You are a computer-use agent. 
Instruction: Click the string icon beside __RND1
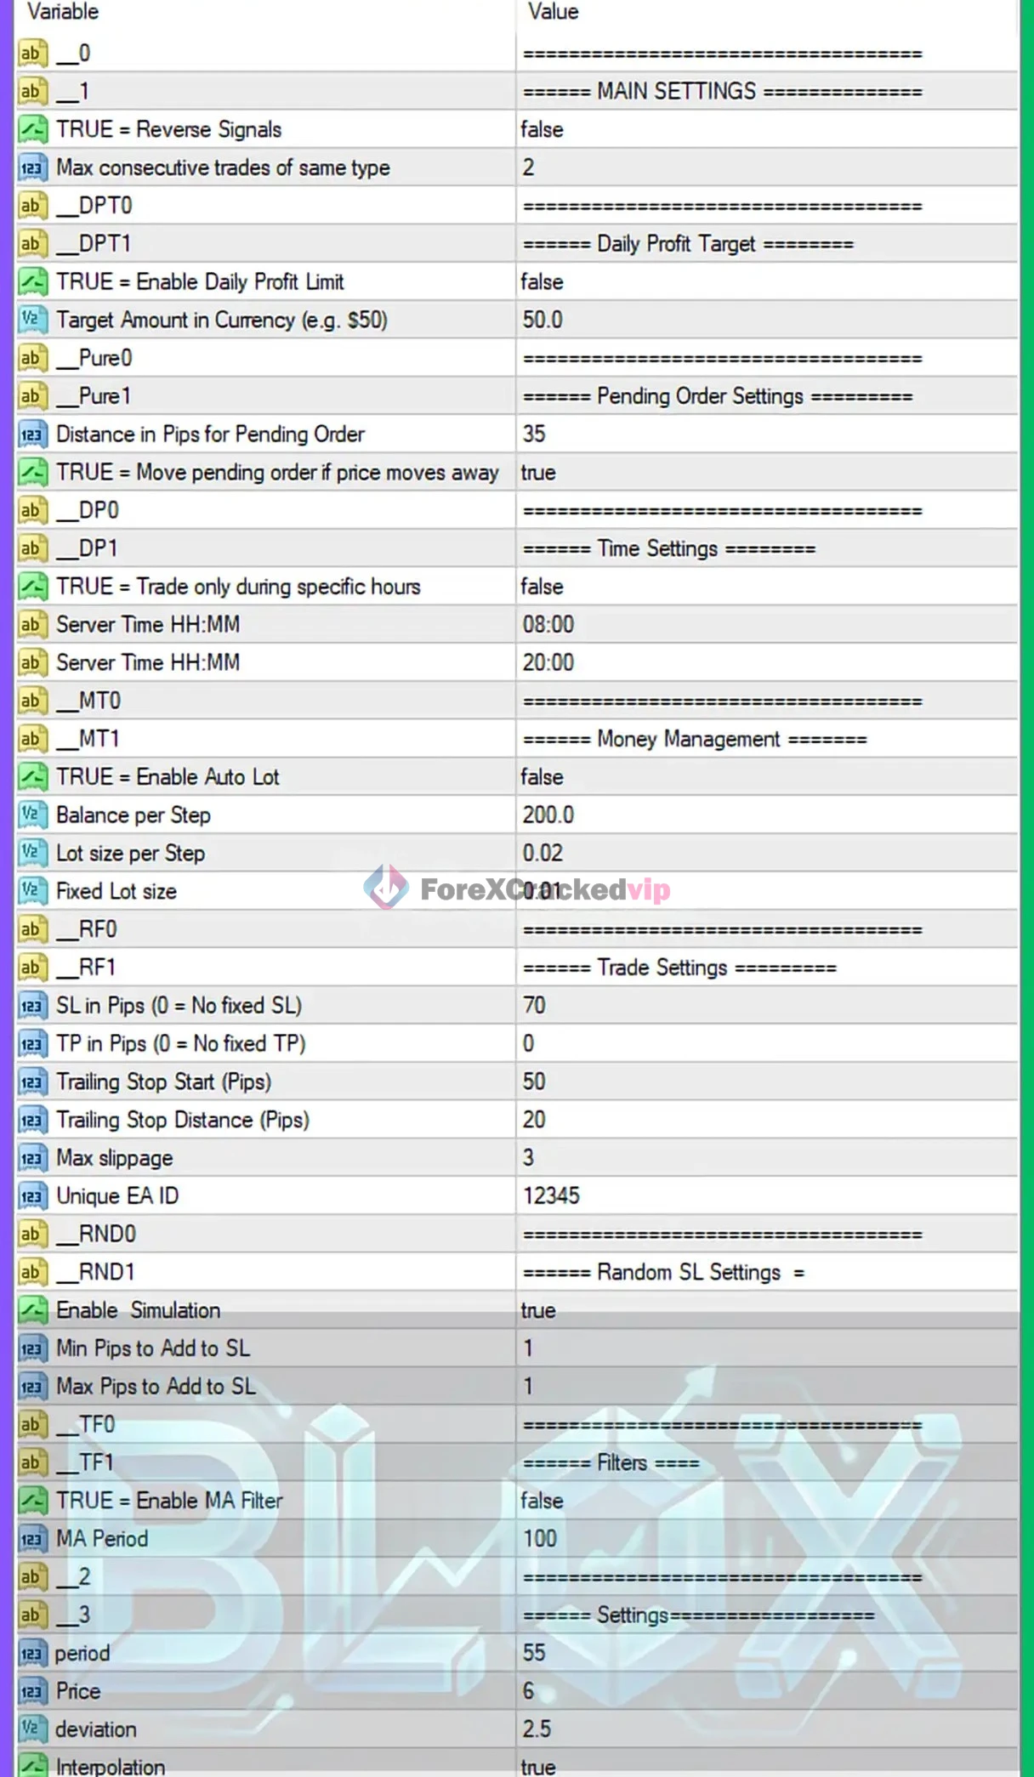coord(32,1272)
